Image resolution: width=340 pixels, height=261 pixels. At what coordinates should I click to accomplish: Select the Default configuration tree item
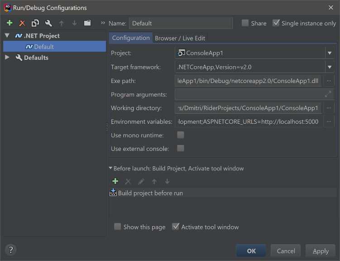tap(55, 46)
